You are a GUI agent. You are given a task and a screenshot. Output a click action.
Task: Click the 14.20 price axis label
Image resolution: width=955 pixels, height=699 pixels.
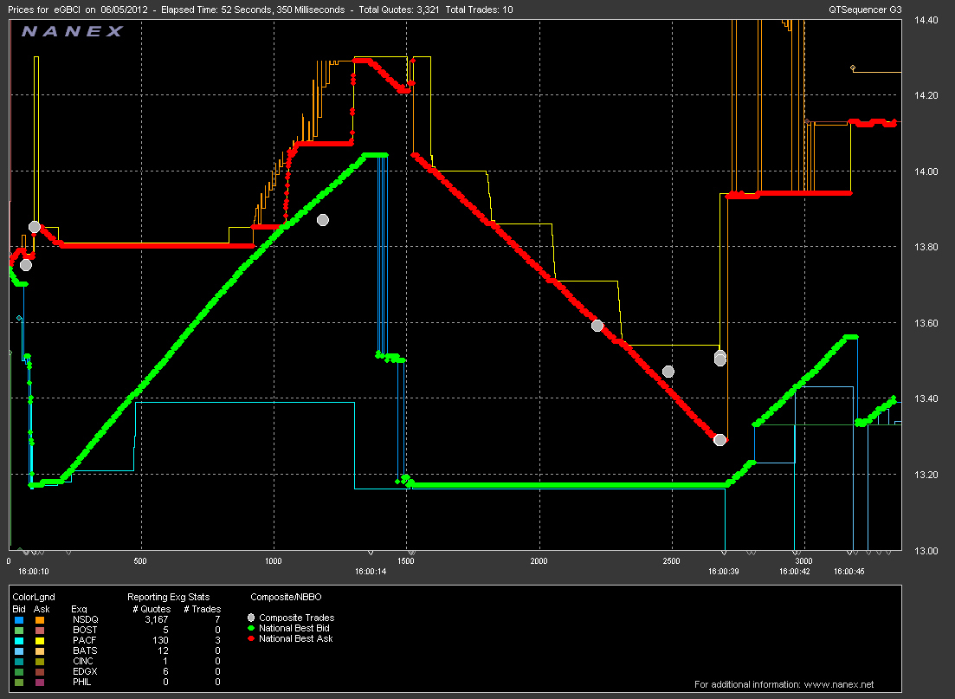tap(926, 95)
